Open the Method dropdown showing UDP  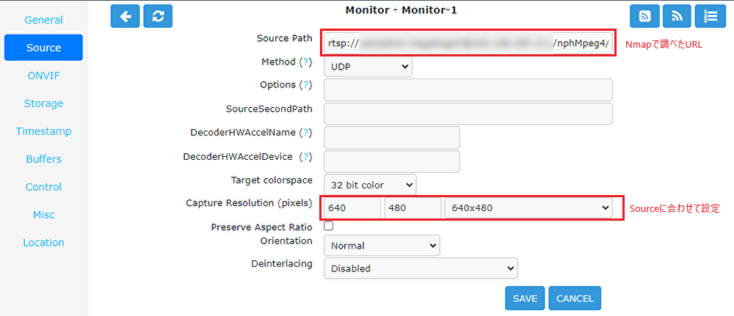click(368, 67)
